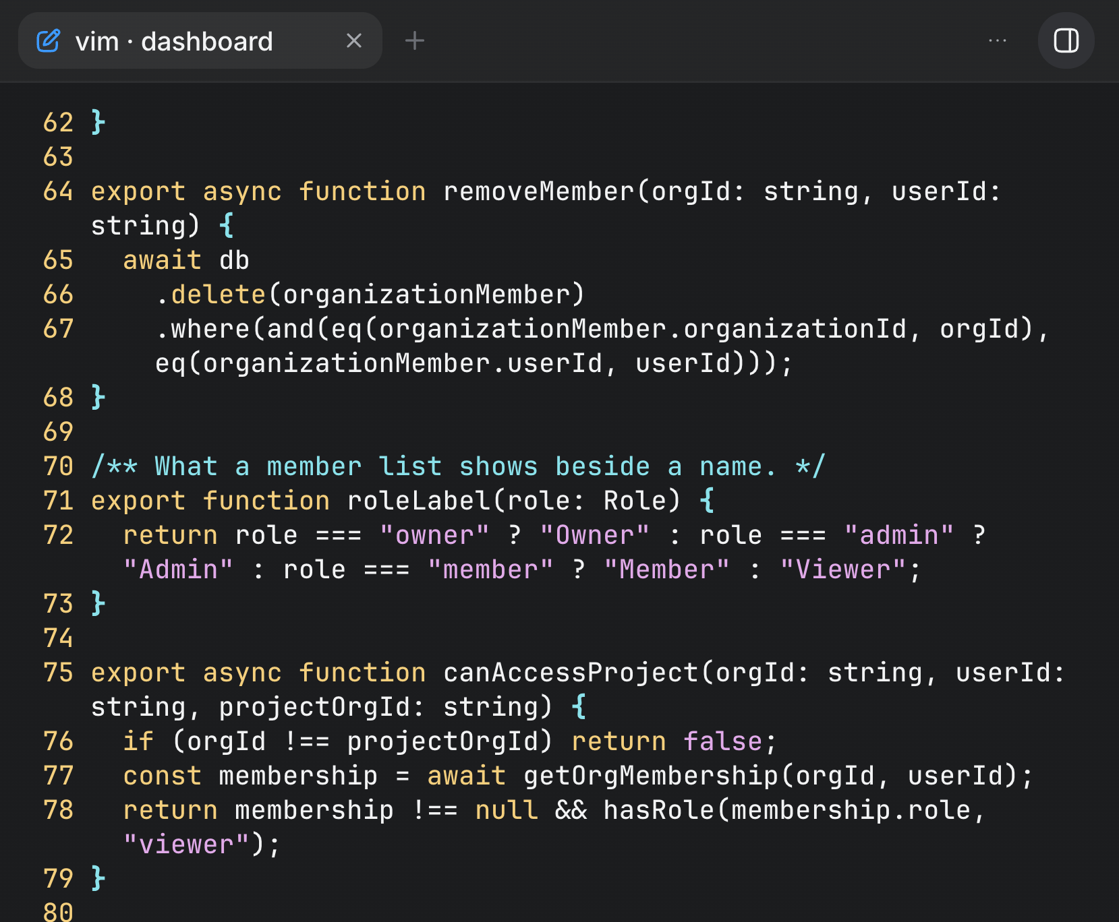
Task: Click the closing brace on line 79
Action: tap(98, 879)
